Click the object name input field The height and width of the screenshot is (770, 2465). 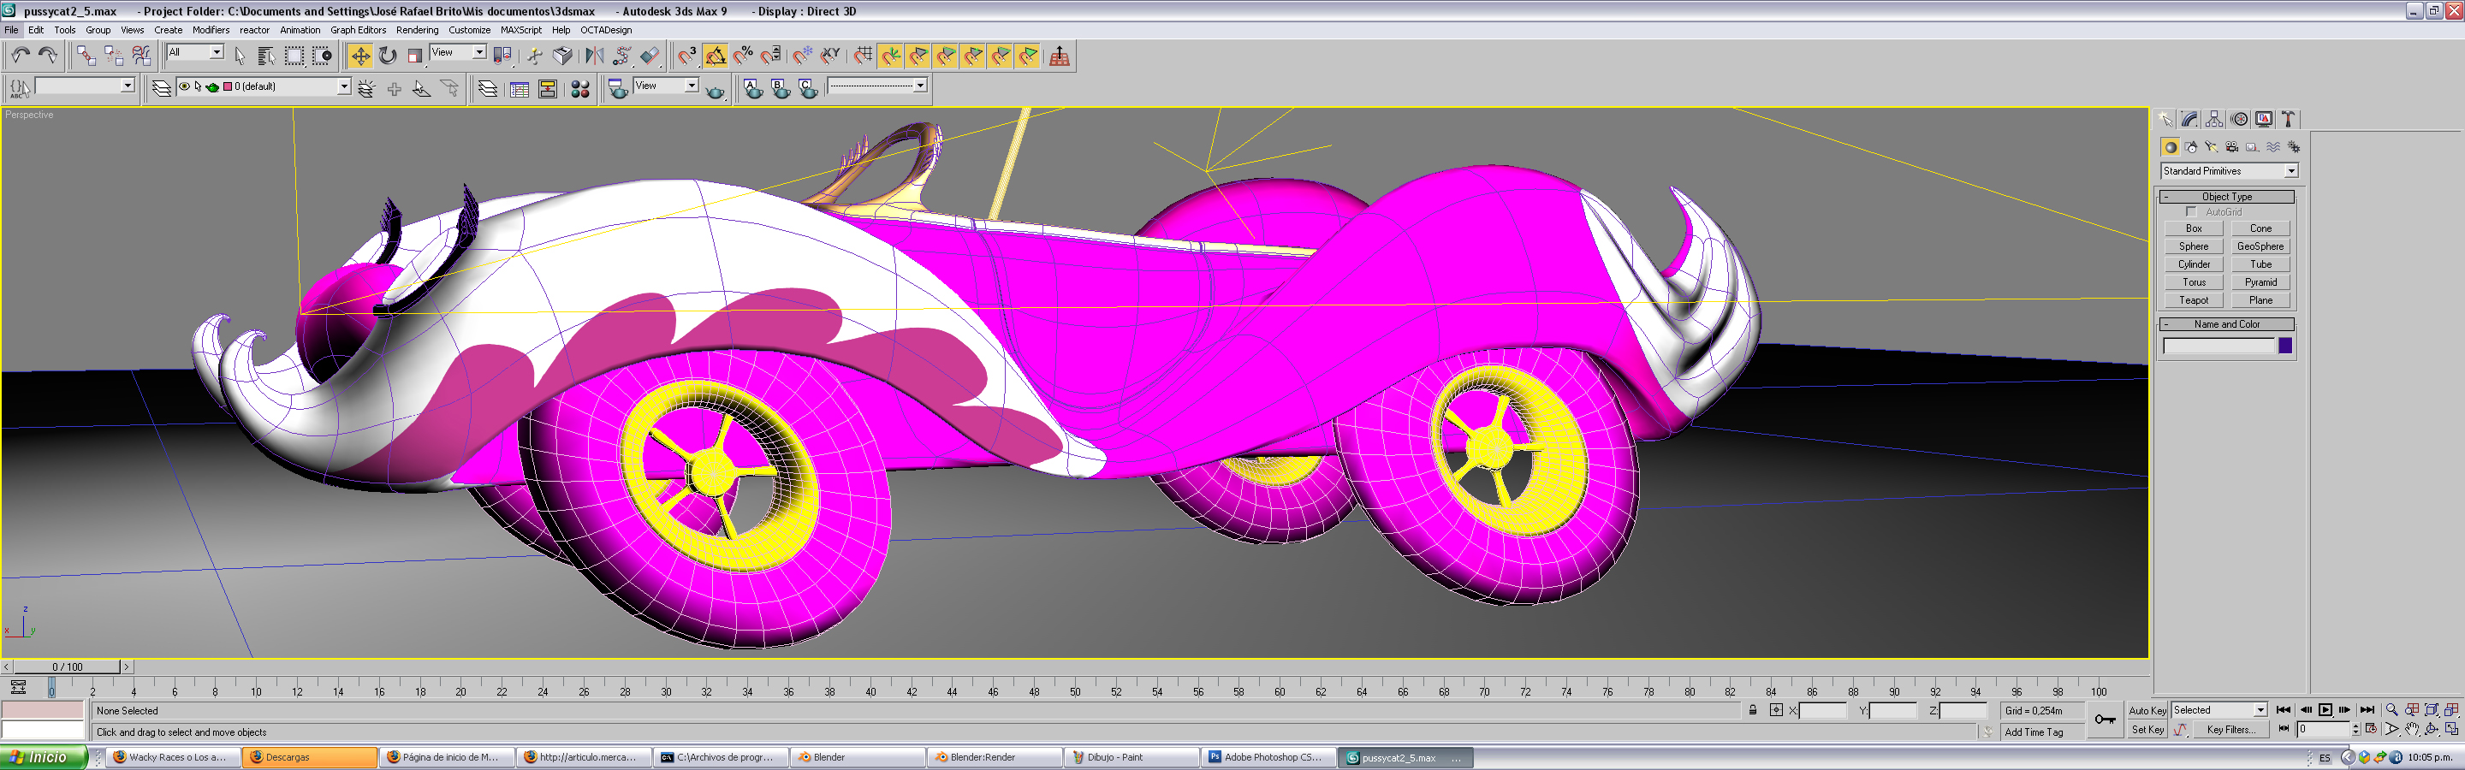click(x=2218, y=346)
